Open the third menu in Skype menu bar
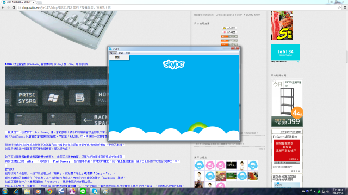Viewport: 348px width, 195px height. [x=128, y=53]
